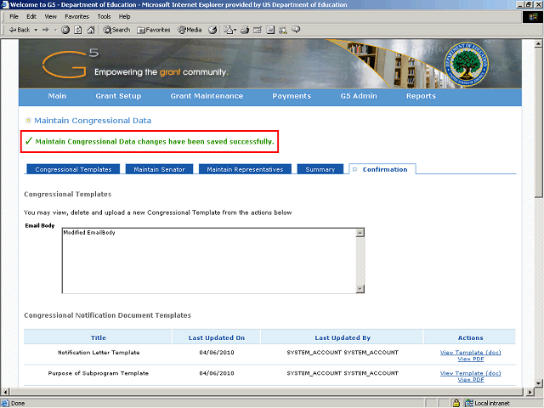Viewport: 544px width, 408px height.
Task: Open the Back history dropdown arrow
Action: click(36, 30)
